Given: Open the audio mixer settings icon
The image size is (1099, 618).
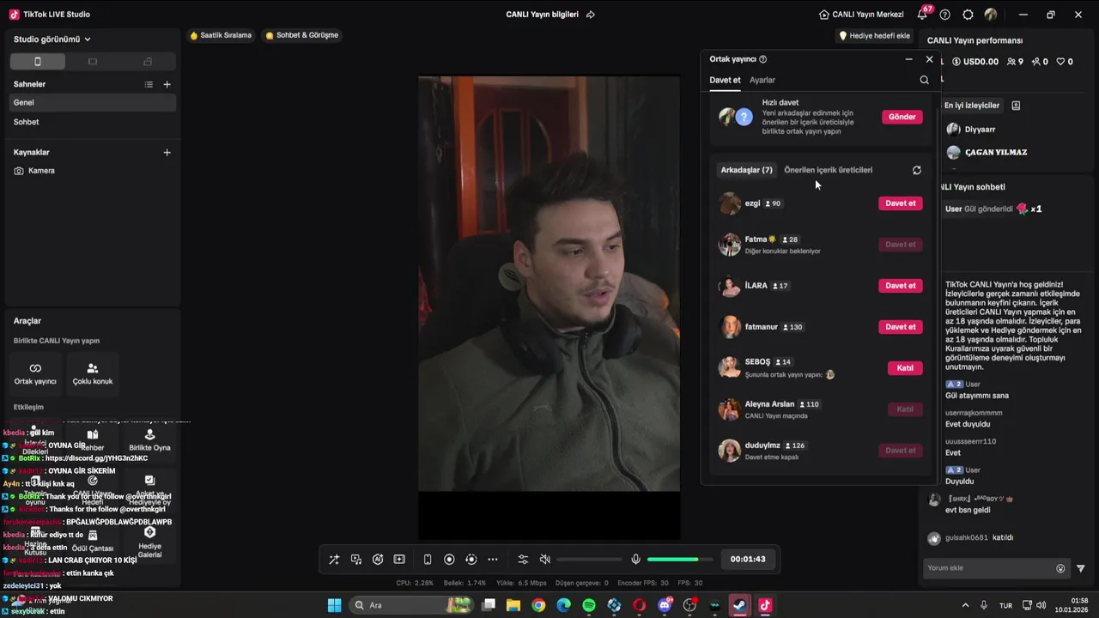Looking at the screenshot, I should click(523, 560).
